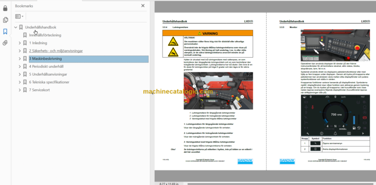This screenshot has height=185, width=376.
Task: Click the horizontal scrollbar under document
Action: [281, 184]
